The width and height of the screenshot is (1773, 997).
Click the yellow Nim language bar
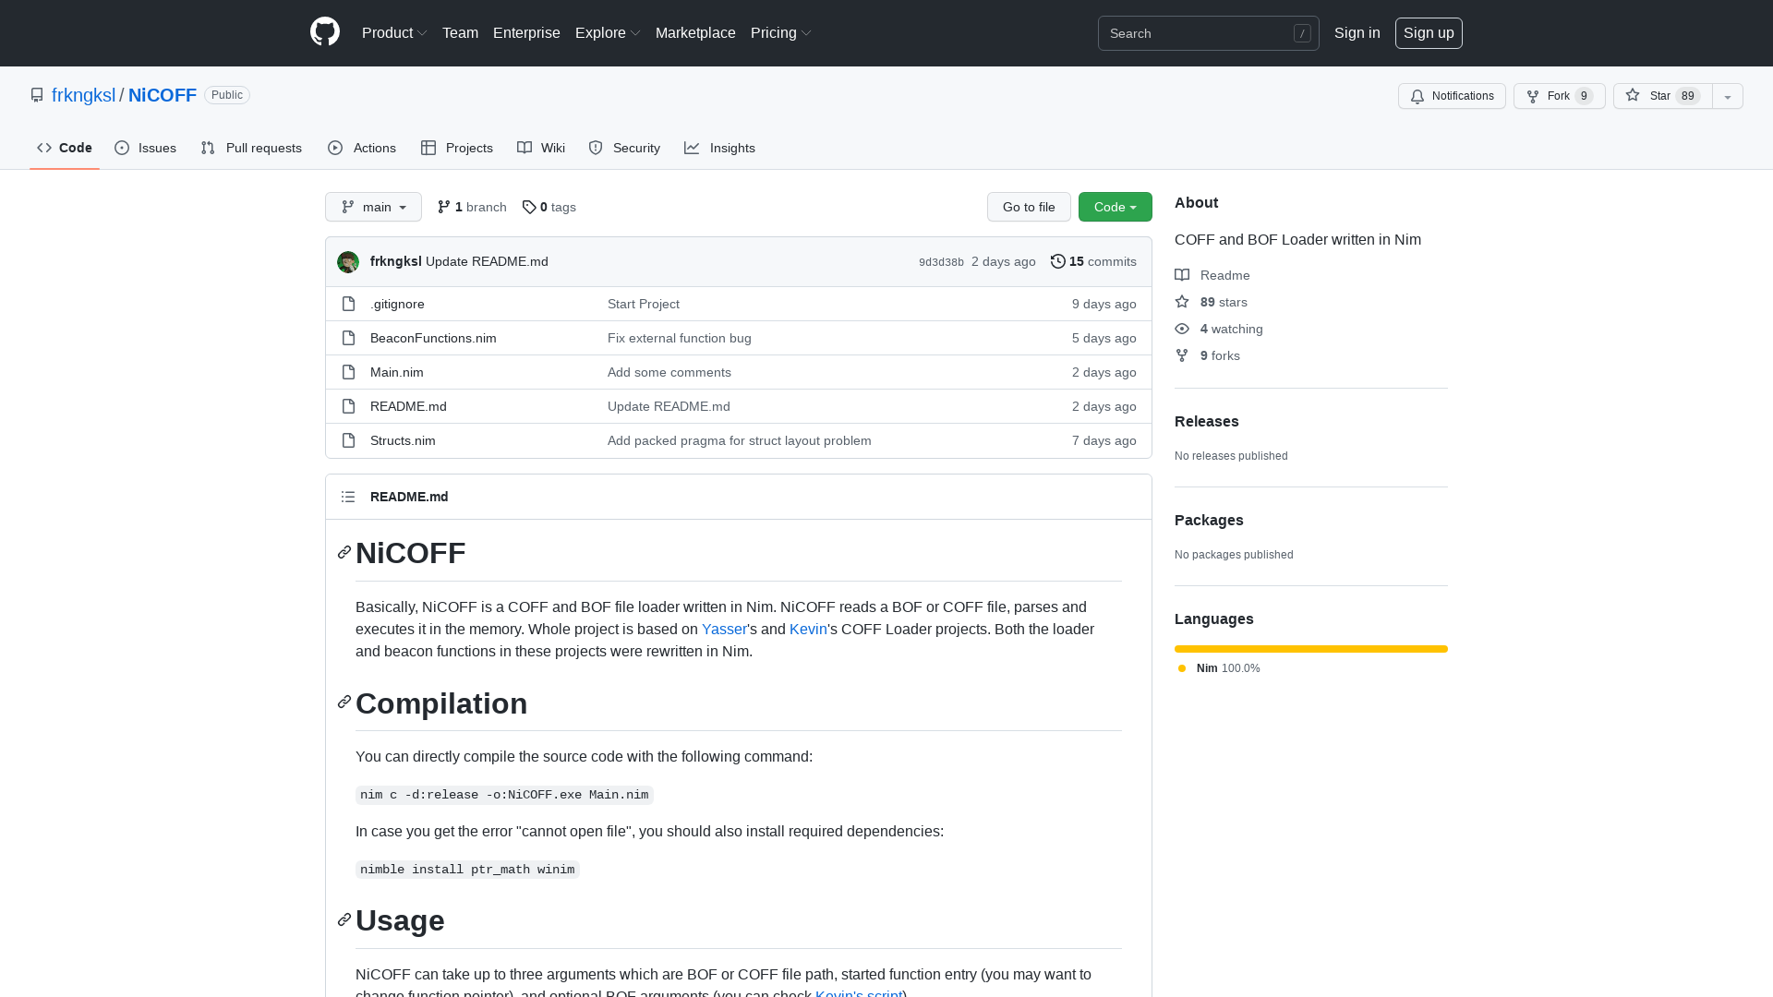1310,649
